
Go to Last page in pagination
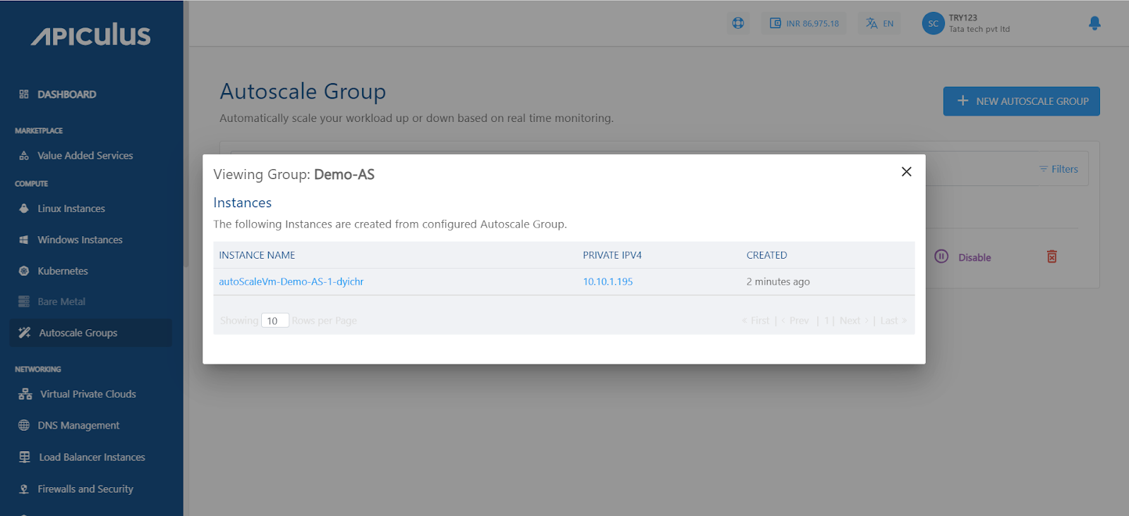pyautogui.click(x=893, y=321)
